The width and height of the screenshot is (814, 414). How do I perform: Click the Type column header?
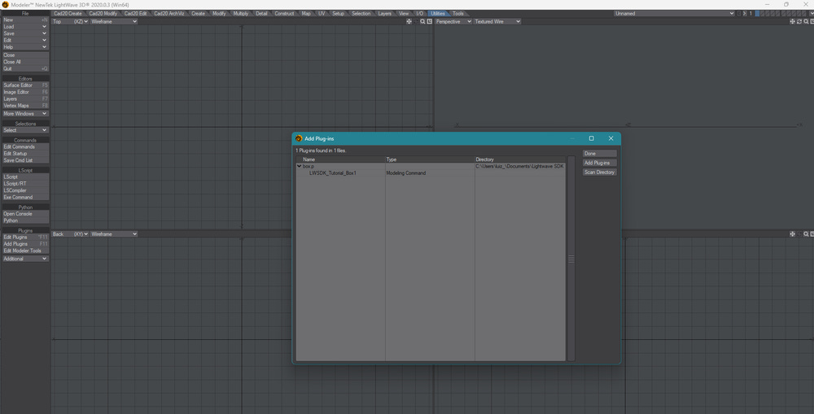[x=430, y=159]
